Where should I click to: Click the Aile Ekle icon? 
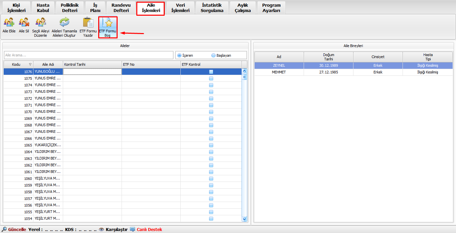coord(9,22)
